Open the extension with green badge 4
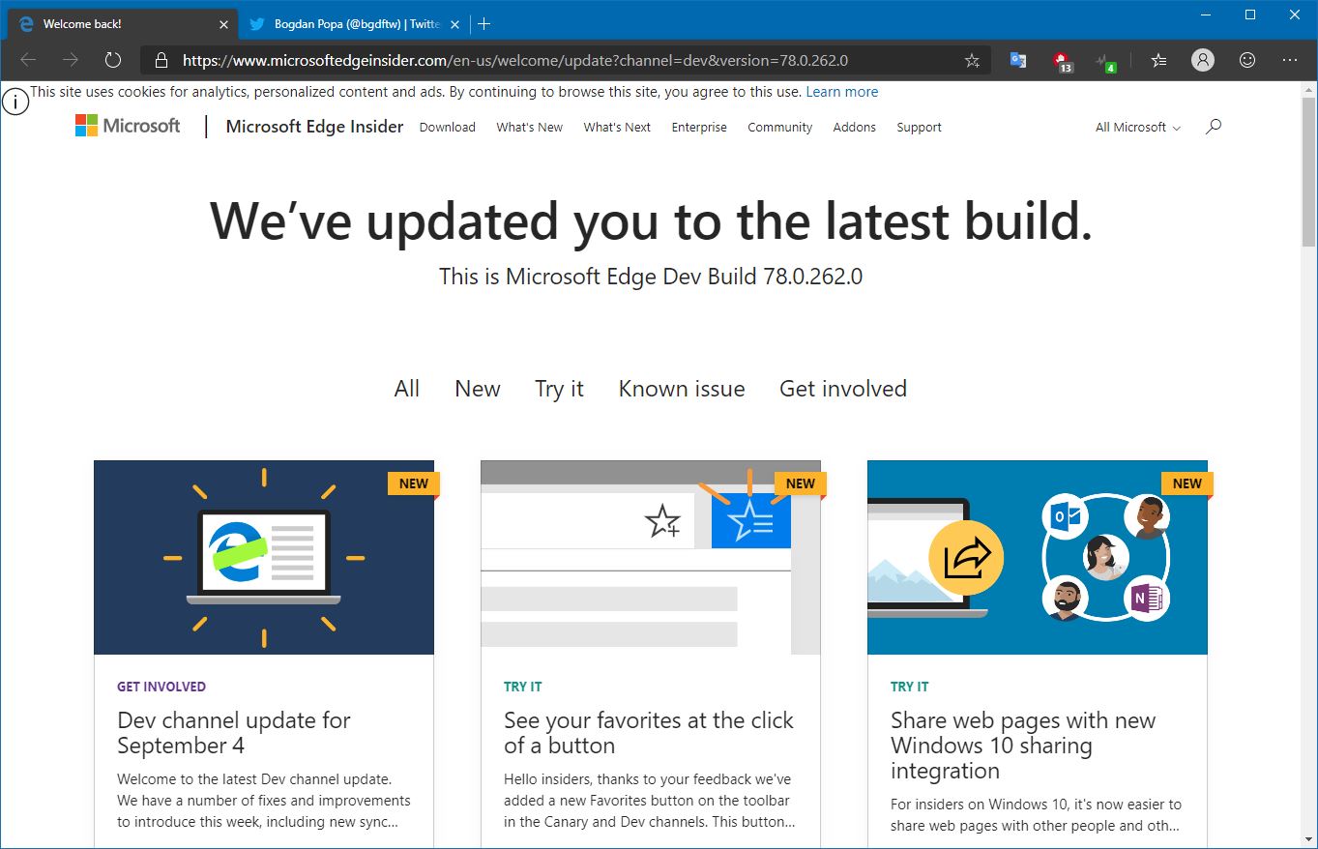Viewport: 1318px width, 849px height. (1105, 61)
